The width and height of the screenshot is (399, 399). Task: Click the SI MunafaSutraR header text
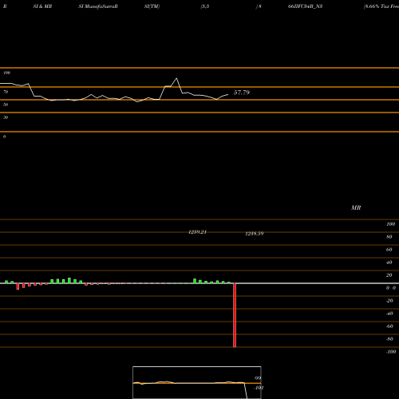98,6
